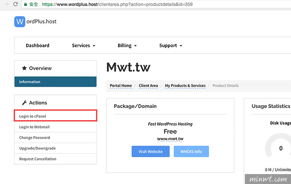Expand the Services dropdown menu

pyautogui.click(x=84, y=46)
